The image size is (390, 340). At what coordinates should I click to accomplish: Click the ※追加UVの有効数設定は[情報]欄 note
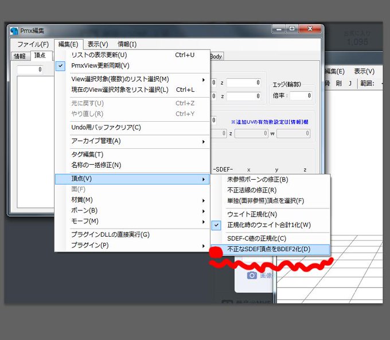click(270, 122)
